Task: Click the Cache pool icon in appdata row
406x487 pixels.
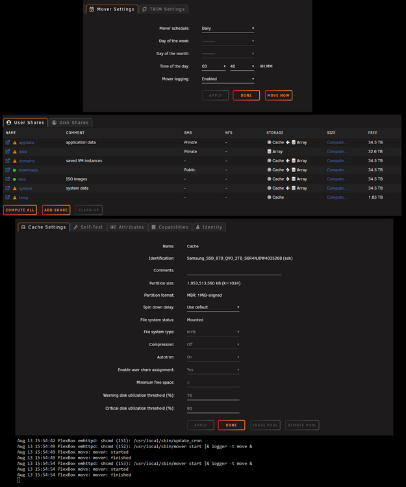Action: (269, 142)
